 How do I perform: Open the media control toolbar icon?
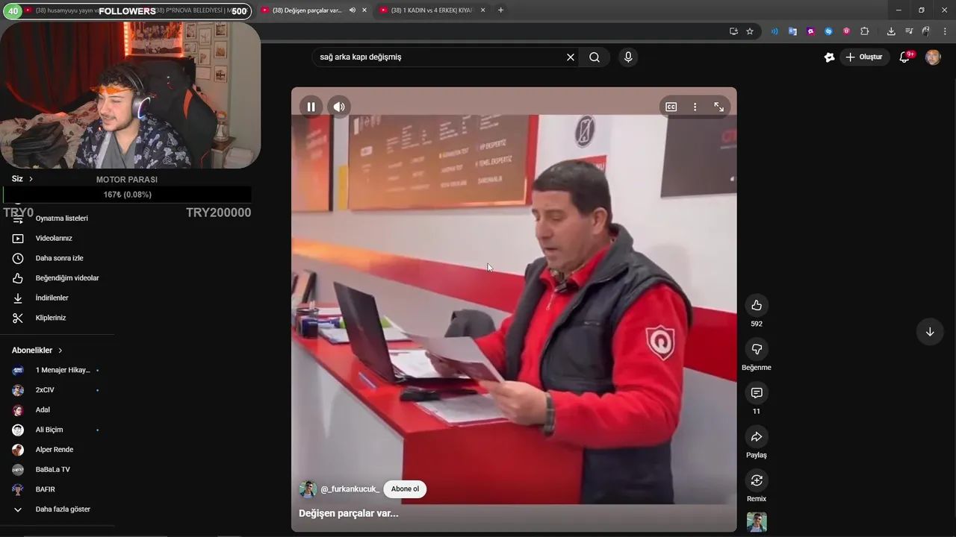909,31
